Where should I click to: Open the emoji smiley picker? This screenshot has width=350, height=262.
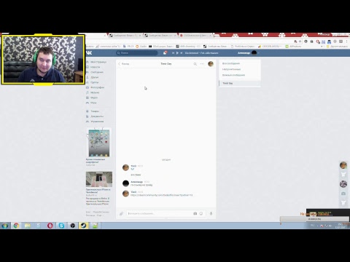pyautogui.click(x=201, y=213)
